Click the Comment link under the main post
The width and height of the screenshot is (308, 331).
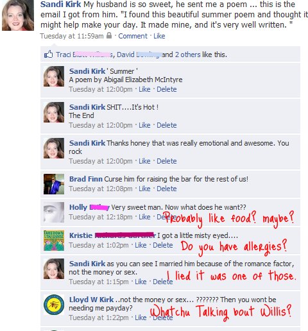coord(133,36)
